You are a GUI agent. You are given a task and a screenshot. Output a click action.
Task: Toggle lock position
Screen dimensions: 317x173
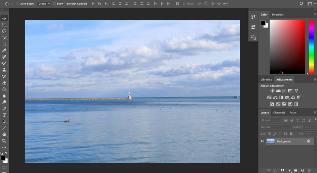[280, 134]
